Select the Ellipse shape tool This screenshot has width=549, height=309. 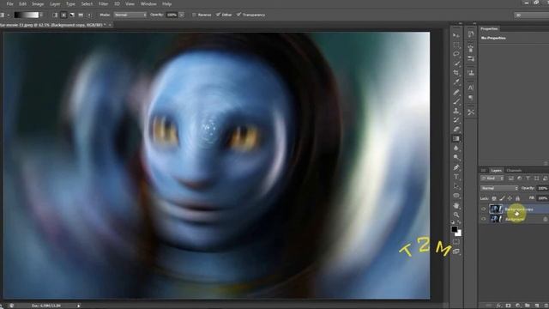point(455,196)
